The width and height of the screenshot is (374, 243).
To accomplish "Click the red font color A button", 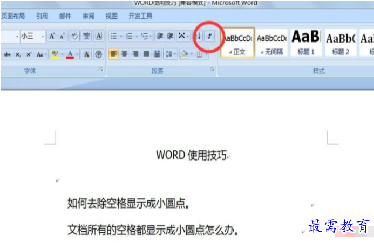I will (x=70, y=54).
